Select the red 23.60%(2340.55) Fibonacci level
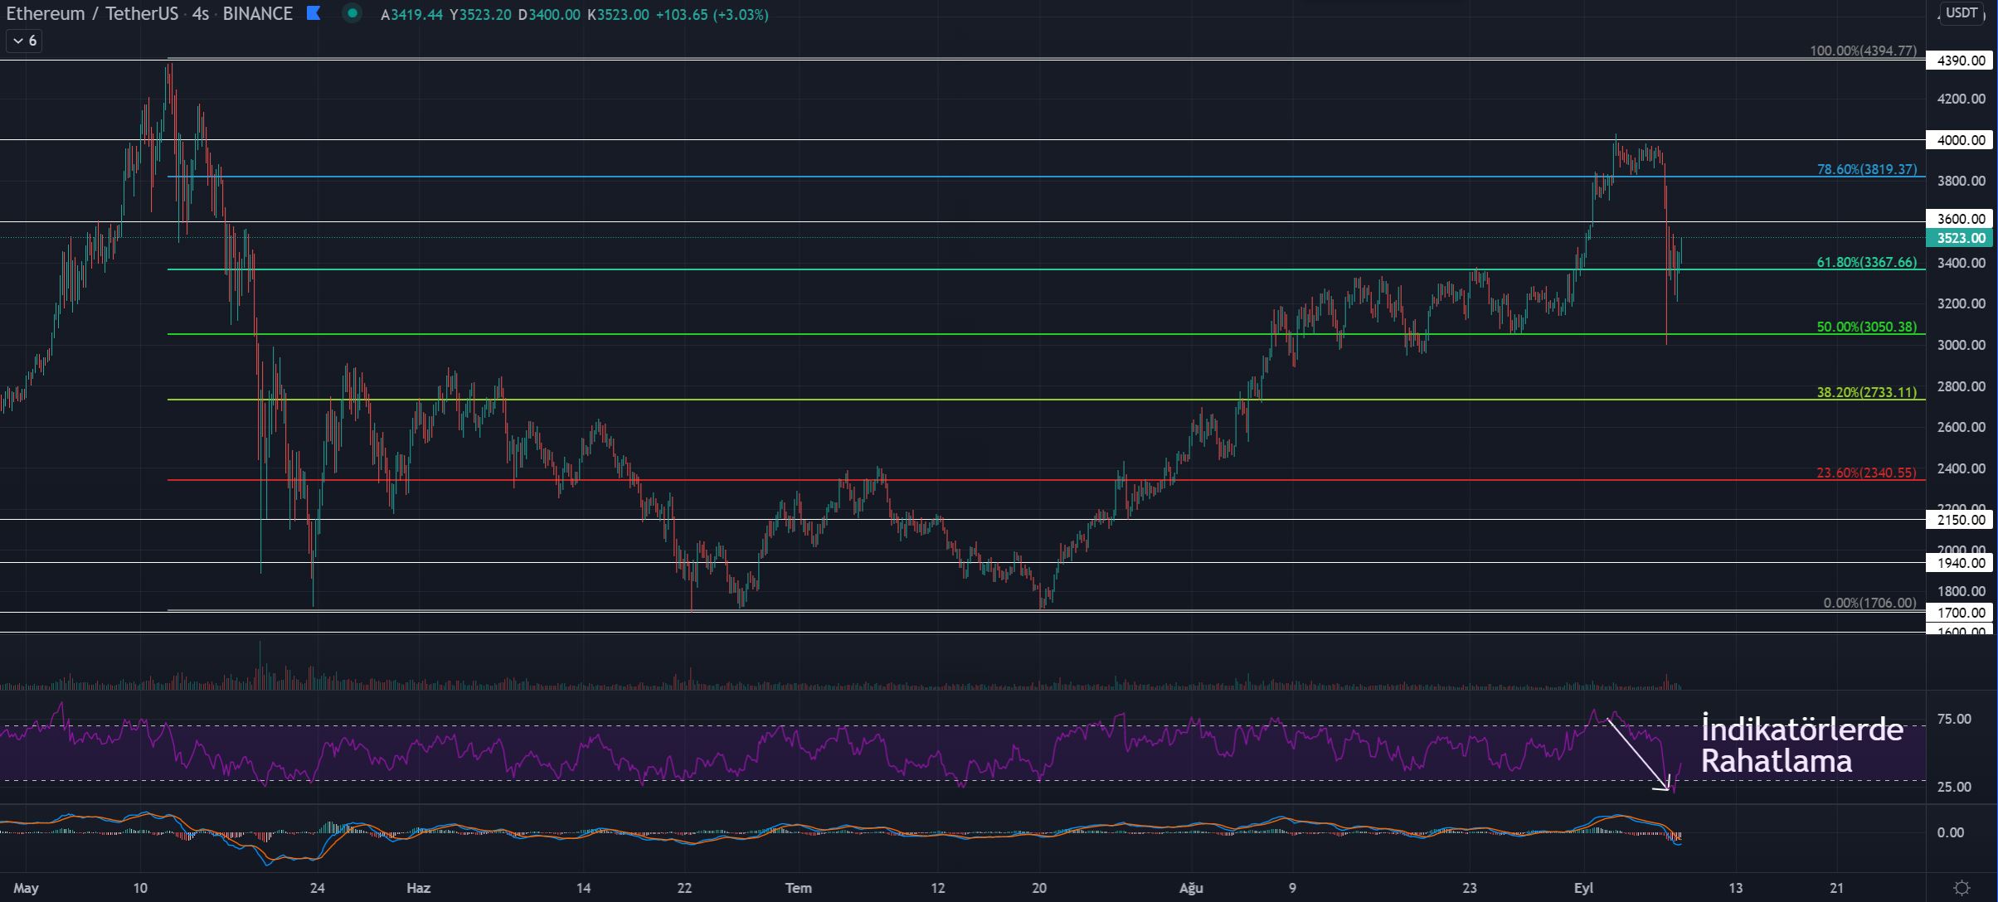Image resolution: width=1998 pixels, height=902 pixels. pos(1866,473)
